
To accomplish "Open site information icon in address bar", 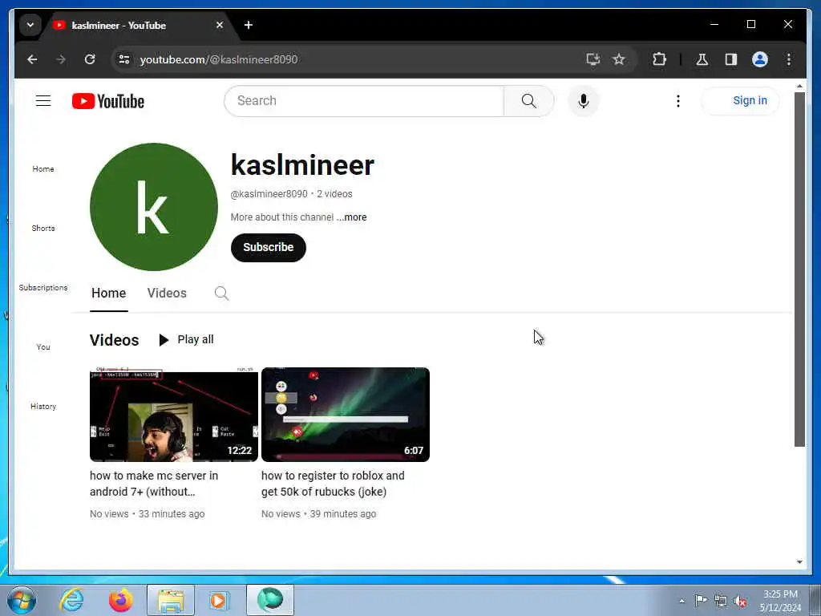I will [x=124, y=59].
